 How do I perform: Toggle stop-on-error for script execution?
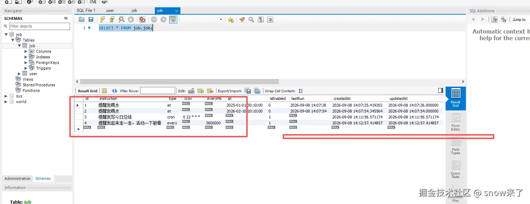[142, 20]
